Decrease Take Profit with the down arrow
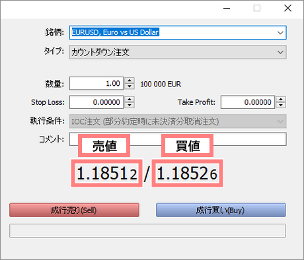 click(281, 105)
